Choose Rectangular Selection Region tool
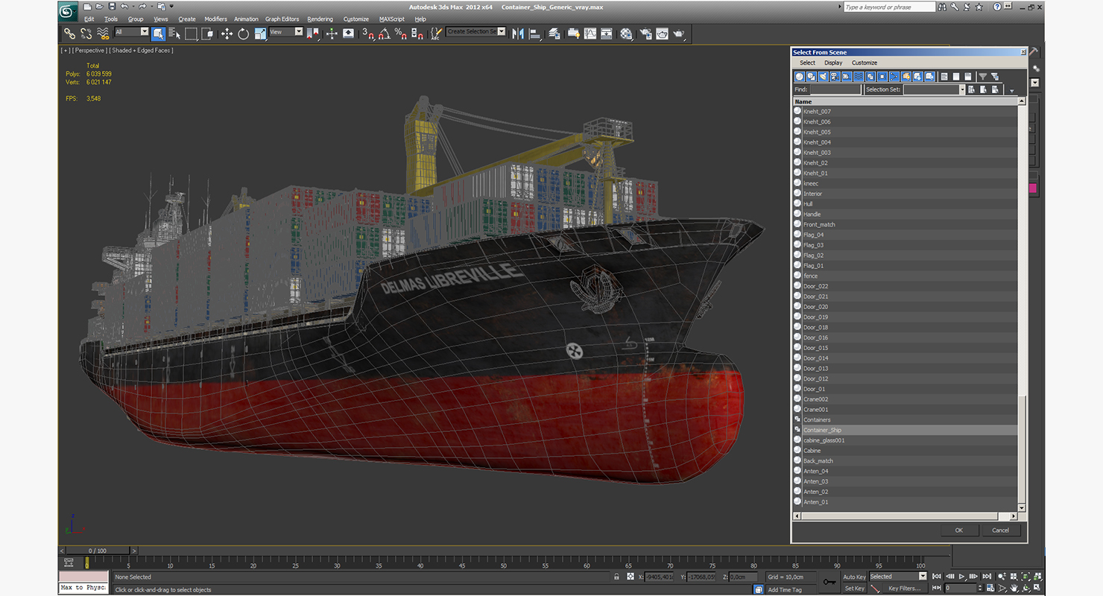 192,34
